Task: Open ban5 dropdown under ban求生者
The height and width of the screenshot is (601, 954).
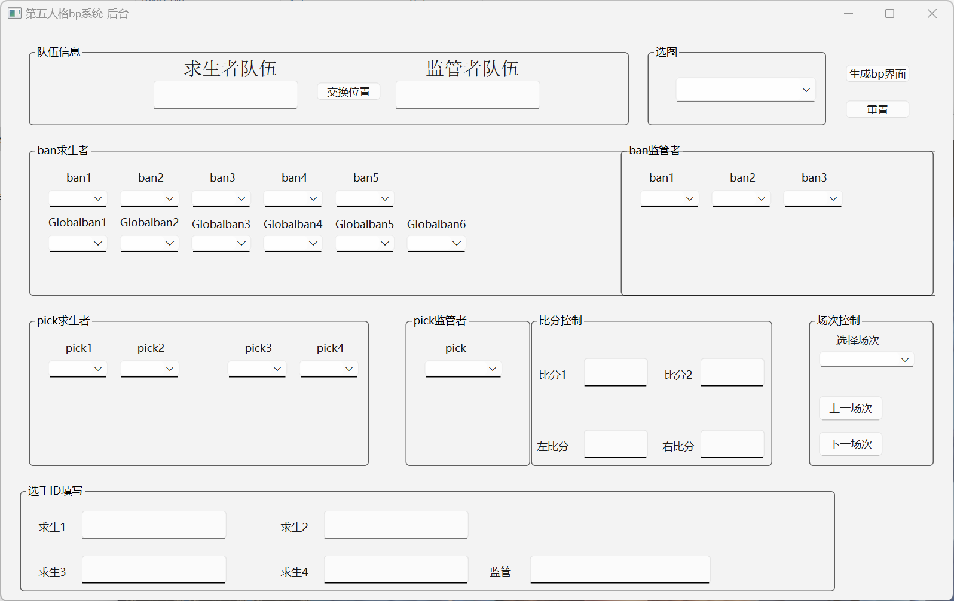Action: click(365, 198)
